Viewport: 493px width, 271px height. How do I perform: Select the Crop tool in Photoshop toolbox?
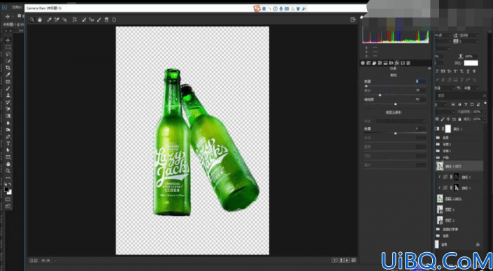8,68
